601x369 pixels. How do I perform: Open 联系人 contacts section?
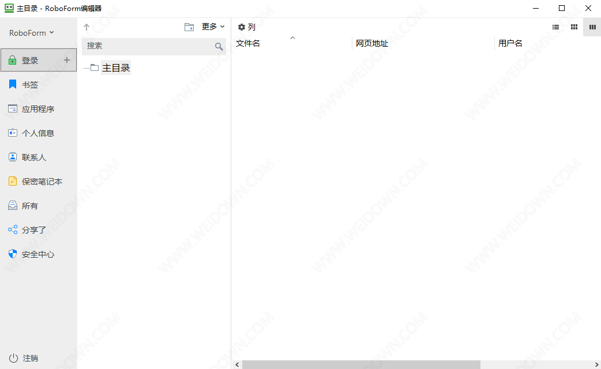(x=38, y=157)
